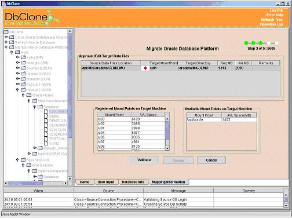This screenshot has height=219, width=292.
Task: Select the orcl92 database file icon
Action: (46, 143)
